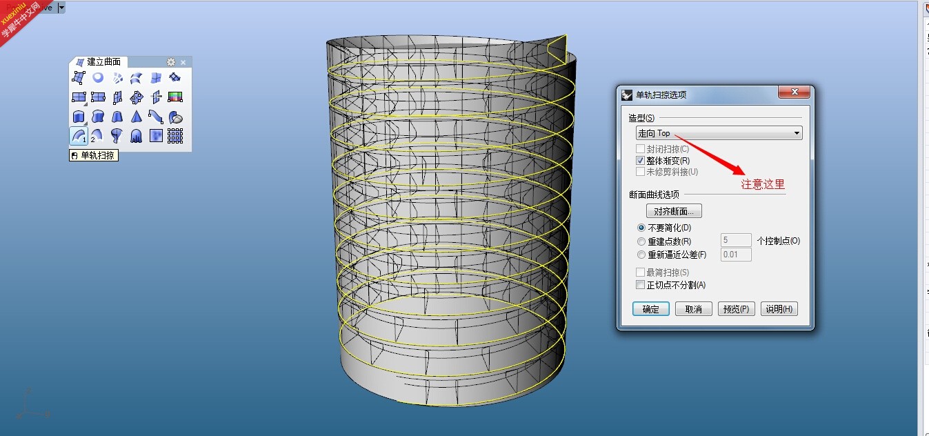This screenshot has width=929, height=436.
Task: Select the drape surface tool
Action: pyautogui.click(x=137, y=136)
